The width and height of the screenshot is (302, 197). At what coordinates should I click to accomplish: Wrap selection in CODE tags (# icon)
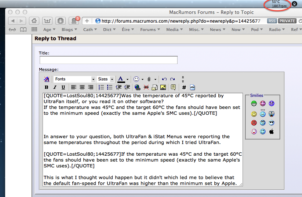(x=184, y=87)
